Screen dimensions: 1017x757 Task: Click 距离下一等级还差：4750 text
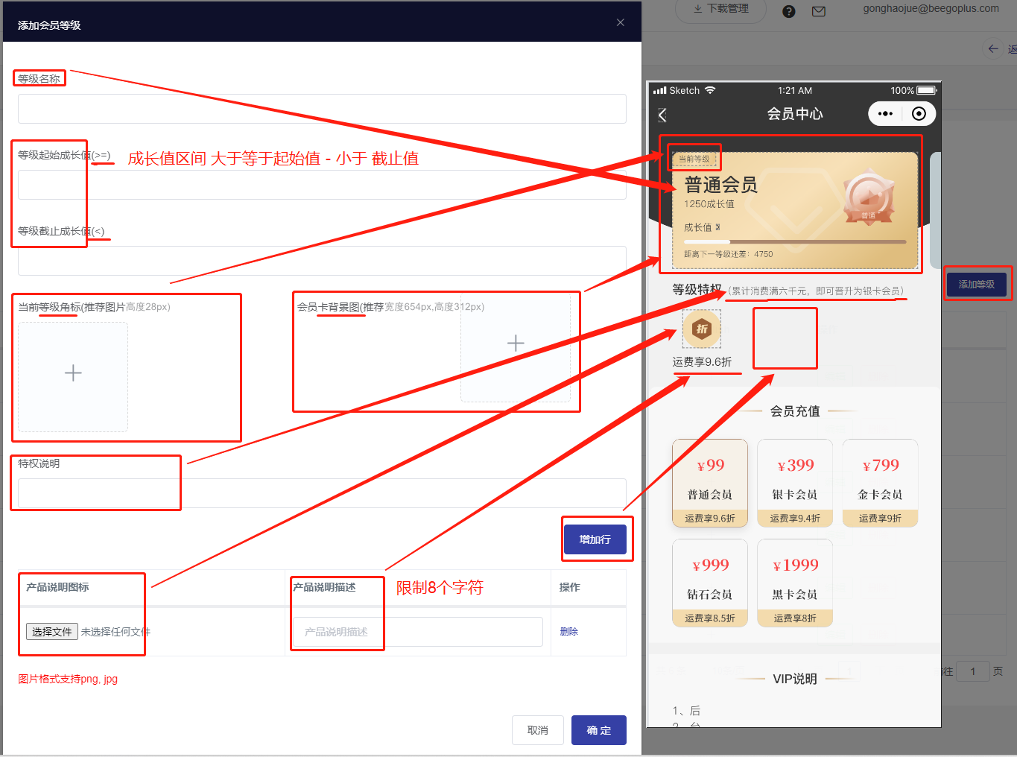pyautogui.click(x=729, y=254)
